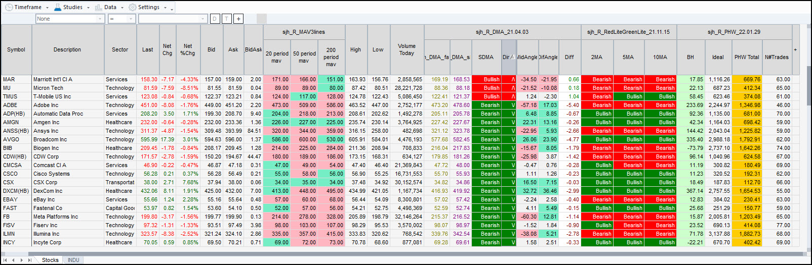Click the sjh_R_MAV3lines group header
Image resolution: width=812 pixels, height=265 pixels.
pyautogui.click(x=304, y=32)
